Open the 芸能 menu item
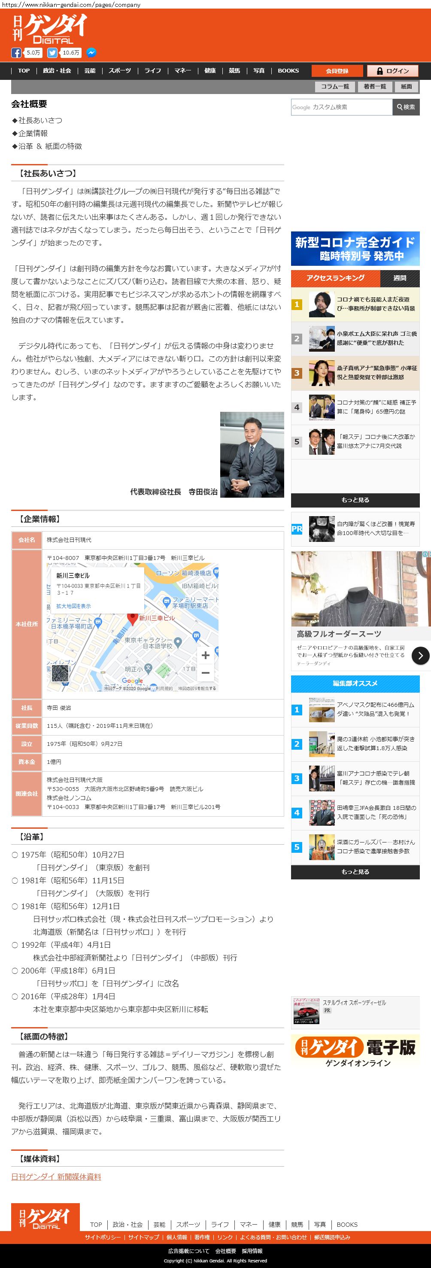 click(x=90, y=71)
